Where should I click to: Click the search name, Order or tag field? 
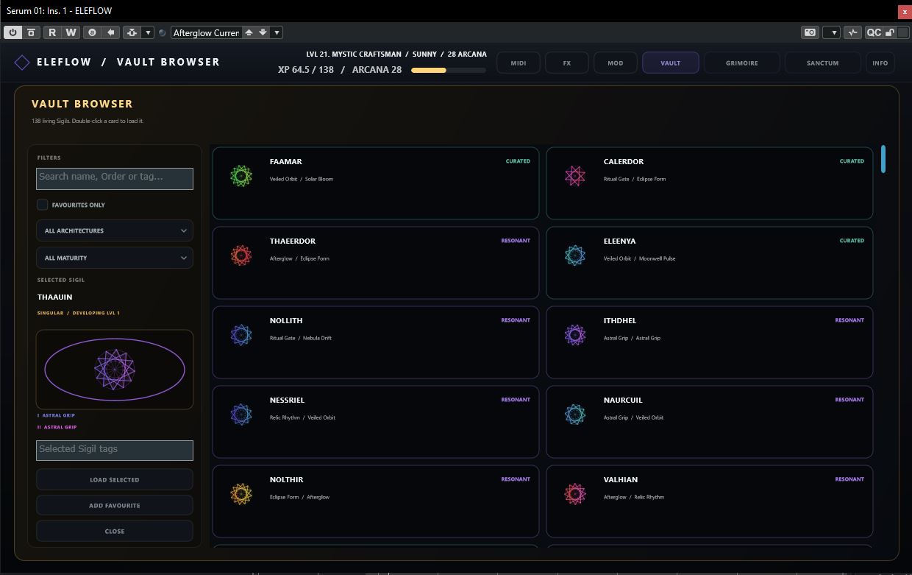tap(115, 179)
